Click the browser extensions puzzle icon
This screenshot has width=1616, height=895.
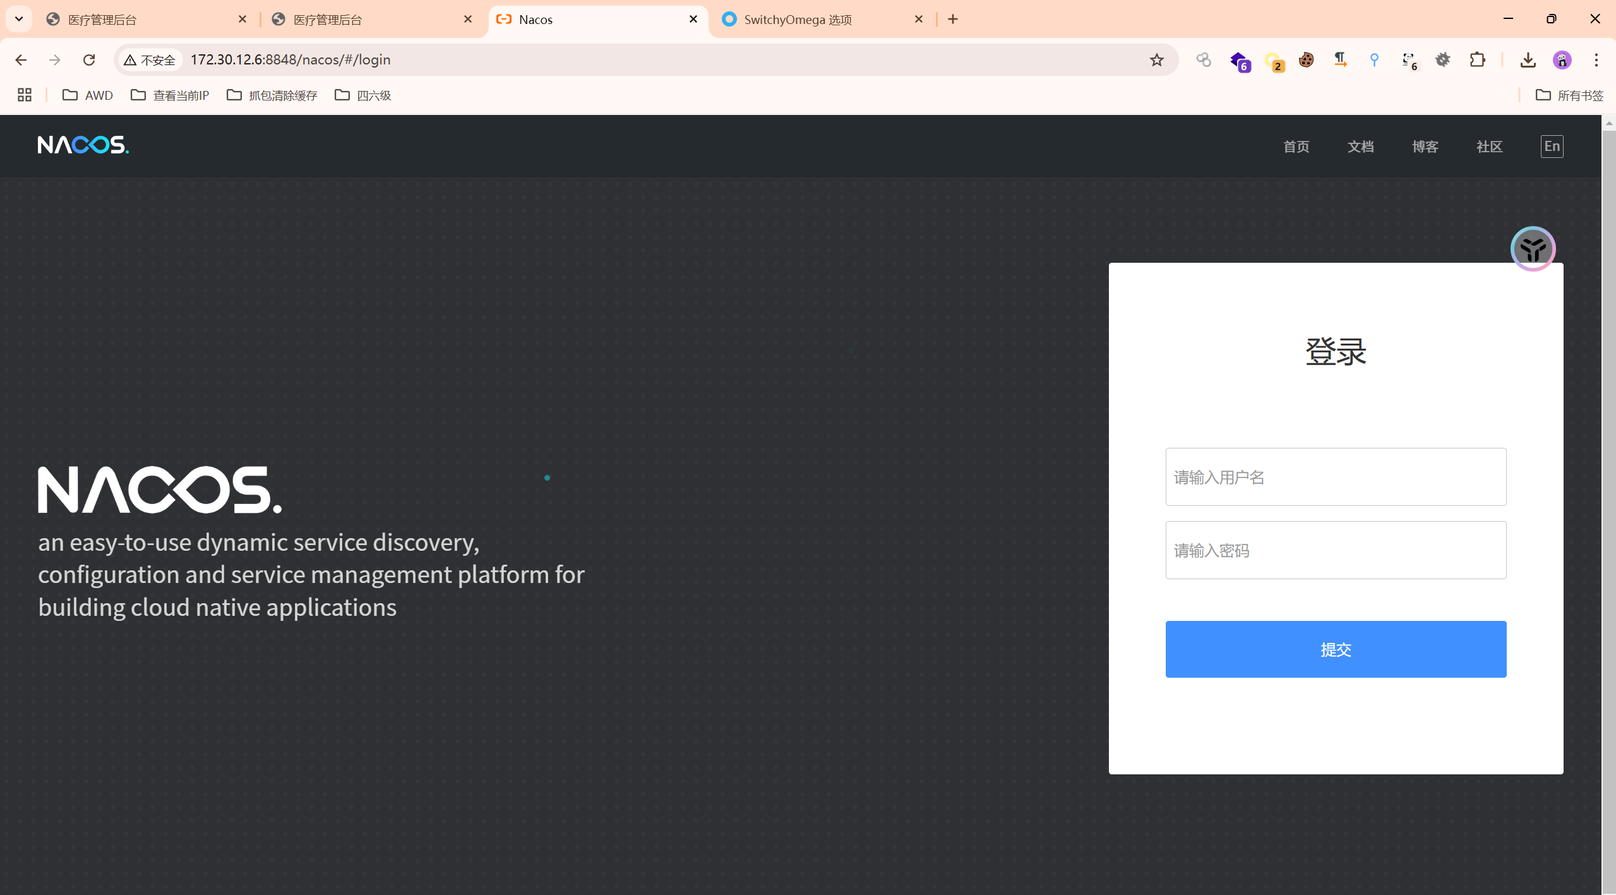1477,60
